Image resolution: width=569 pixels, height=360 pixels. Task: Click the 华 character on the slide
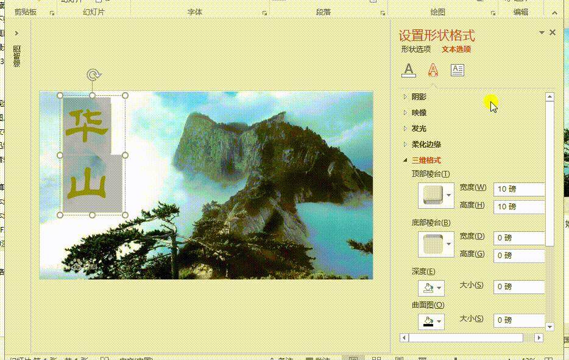(87, 126)
